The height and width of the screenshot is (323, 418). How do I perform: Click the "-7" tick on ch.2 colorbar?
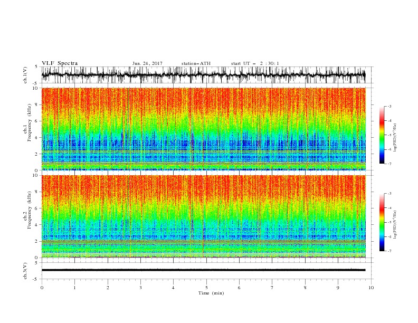pyautogui.click(x=389, y=251)
